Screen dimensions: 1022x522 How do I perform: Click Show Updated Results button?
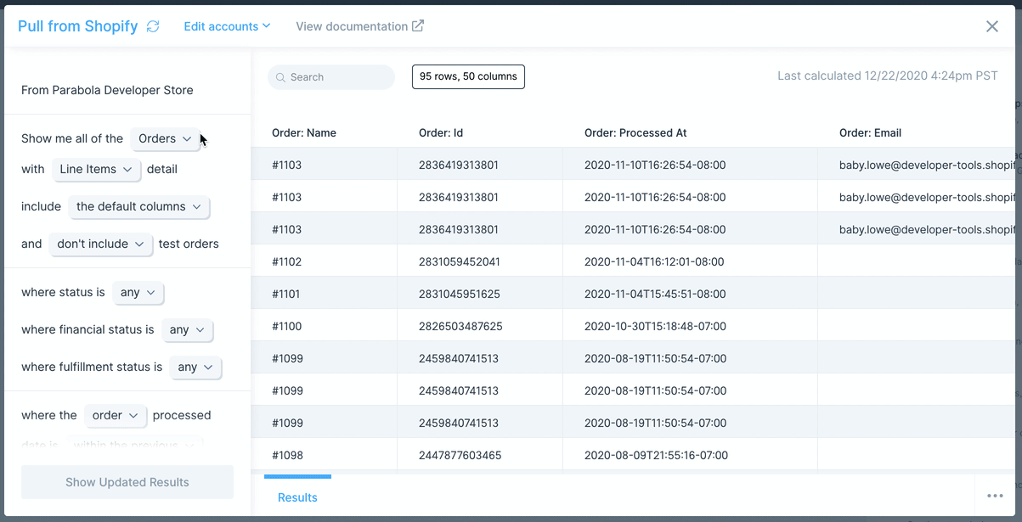(x=127, y=482)
